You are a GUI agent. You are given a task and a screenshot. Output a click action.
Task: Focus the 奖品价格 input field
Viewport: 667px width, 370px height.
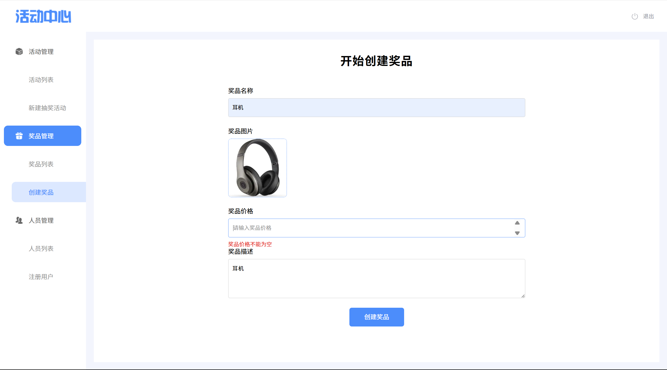pyautogui.click(x=370, y=228)
